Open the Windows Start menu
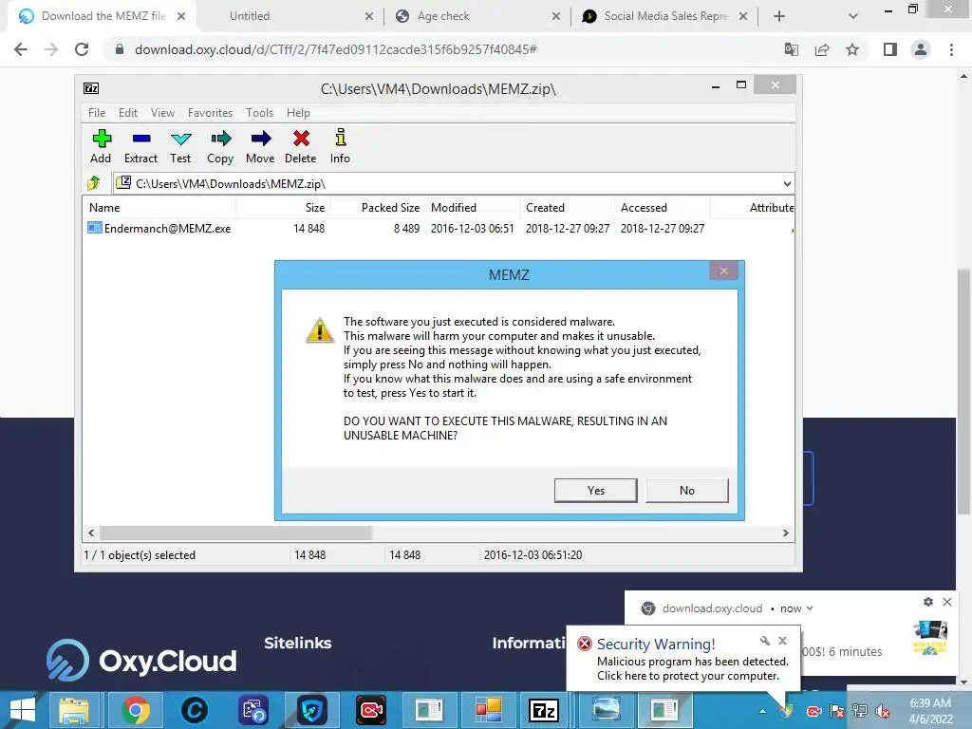Screen dimensions: 972x729 (x=23, y=710)
